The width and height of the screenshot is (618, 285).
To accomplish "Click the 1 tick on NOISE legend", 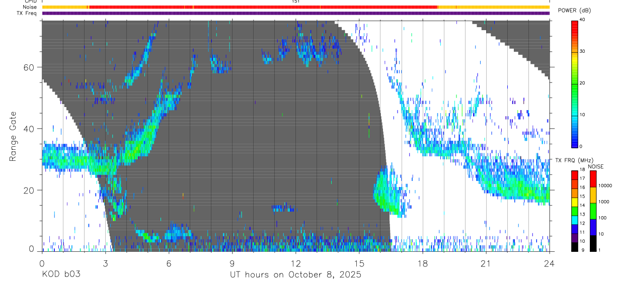I will pyautogui.click(x=600, y=250).
